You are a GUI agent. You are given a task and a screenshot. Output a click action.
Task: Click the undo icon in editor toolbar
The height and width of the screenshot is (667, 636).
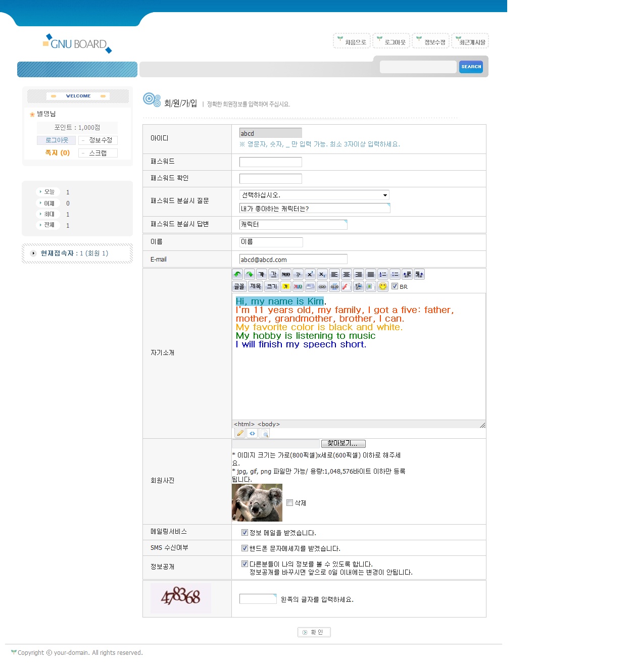pyautogui.click(x=237, y=274)
